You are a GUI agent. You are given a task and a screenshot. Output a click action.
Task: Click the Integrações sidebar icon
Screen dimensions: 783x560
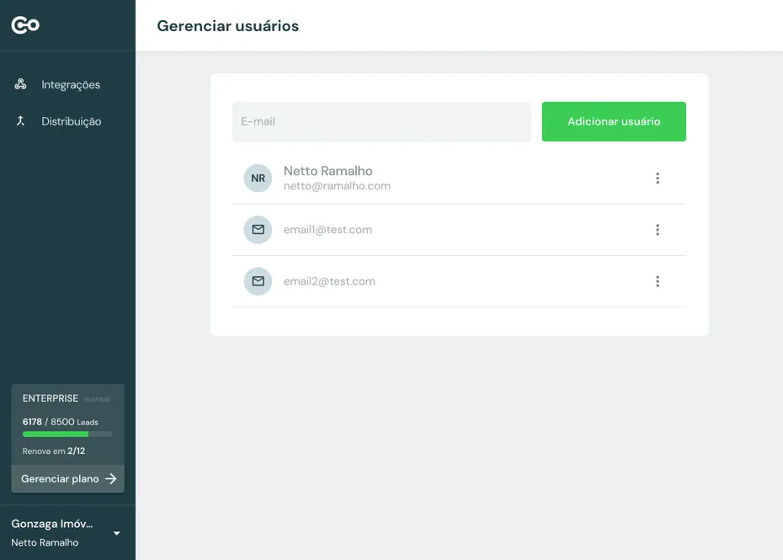pyautogui.click(x=21, y=84)
